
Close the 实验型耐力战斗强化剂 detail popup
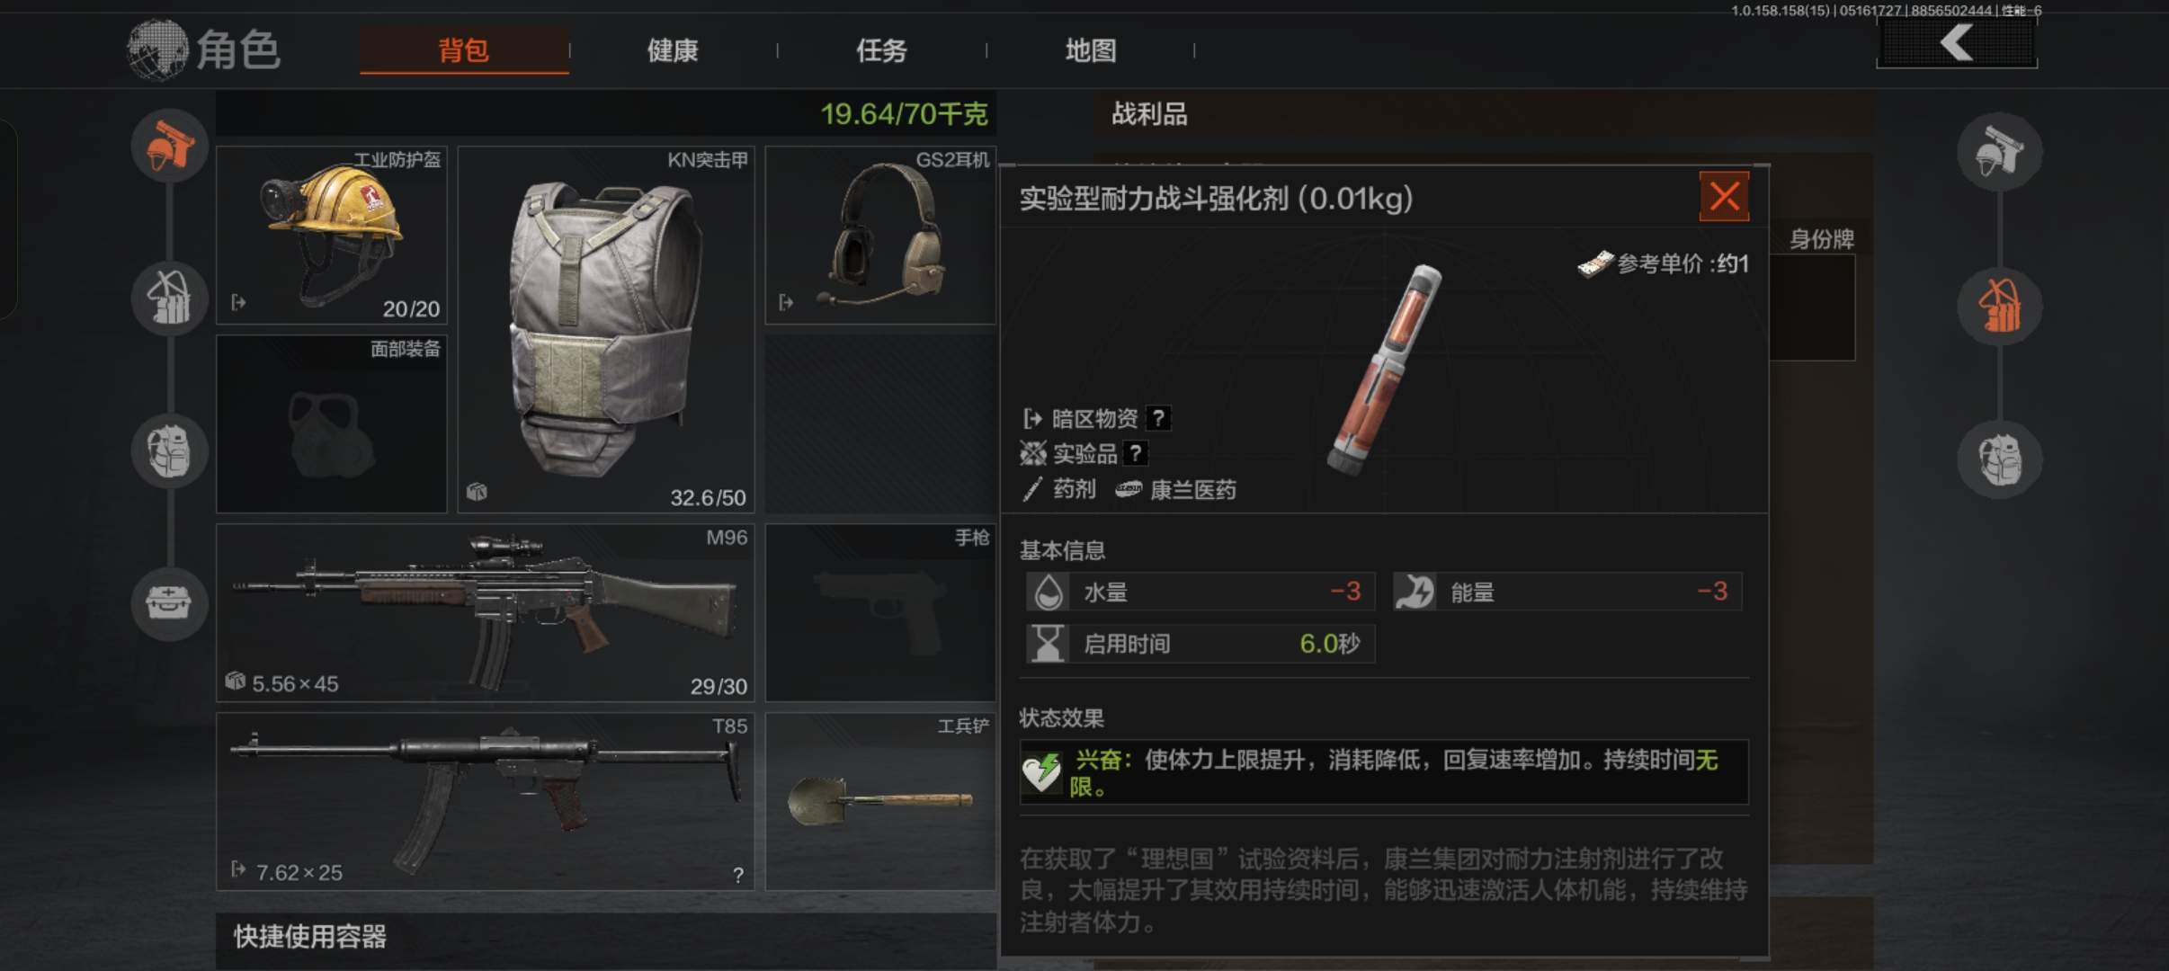click(x=1724, y=196)
